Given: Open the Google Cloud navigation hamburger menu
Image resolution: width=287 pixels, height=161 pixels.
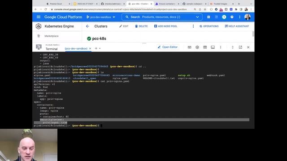Looking at the screenshot, I should tap(39, 17).
